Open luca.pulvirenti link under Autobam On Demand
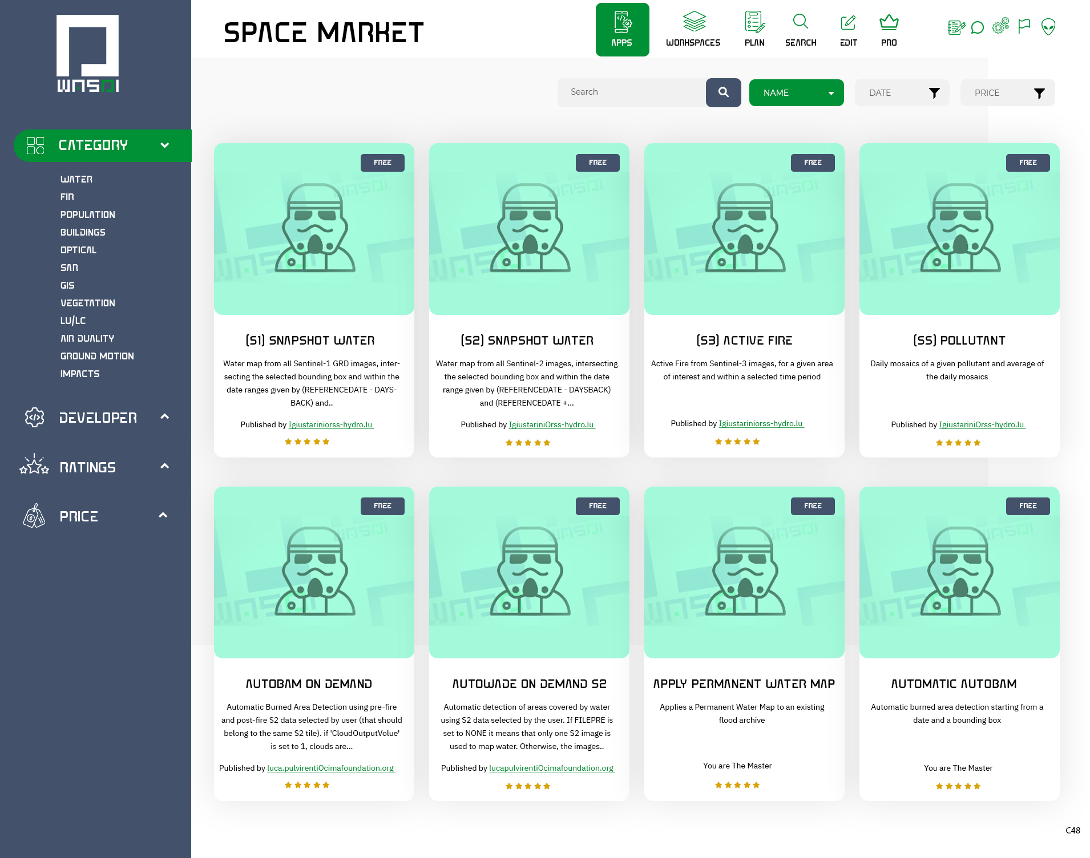Screen dimensions: 1090x858 [x=331, y=768]
